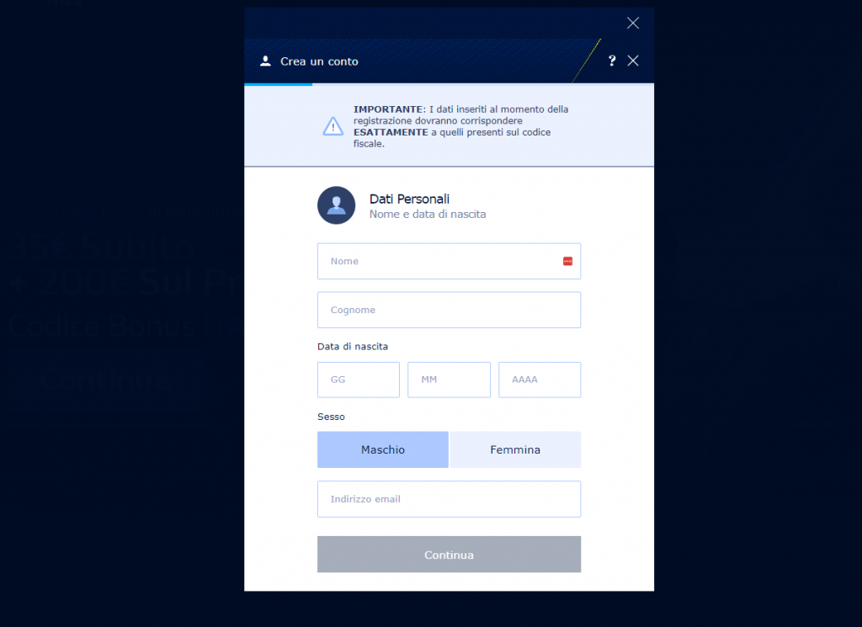This screenshot has height=627, width=862.
Task: Focus the Indirizzo email field
Action: click(449, 499)
